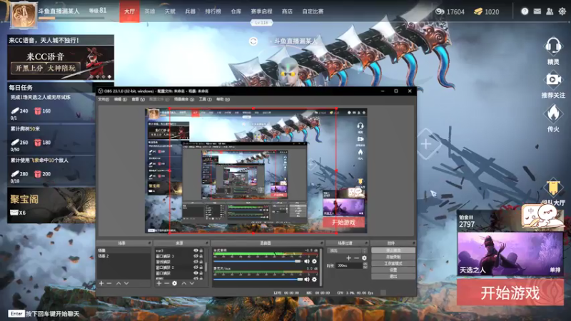The width and height of the screenshot is (571, 321).
Task: Mute 麦克风/Aux speaker icon
Action: tap(307, 280)
